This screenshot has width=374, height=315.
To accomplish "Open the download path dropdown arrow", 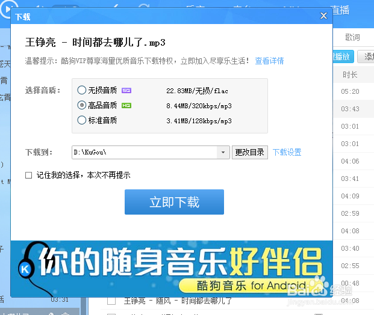I will click(223, 152).
